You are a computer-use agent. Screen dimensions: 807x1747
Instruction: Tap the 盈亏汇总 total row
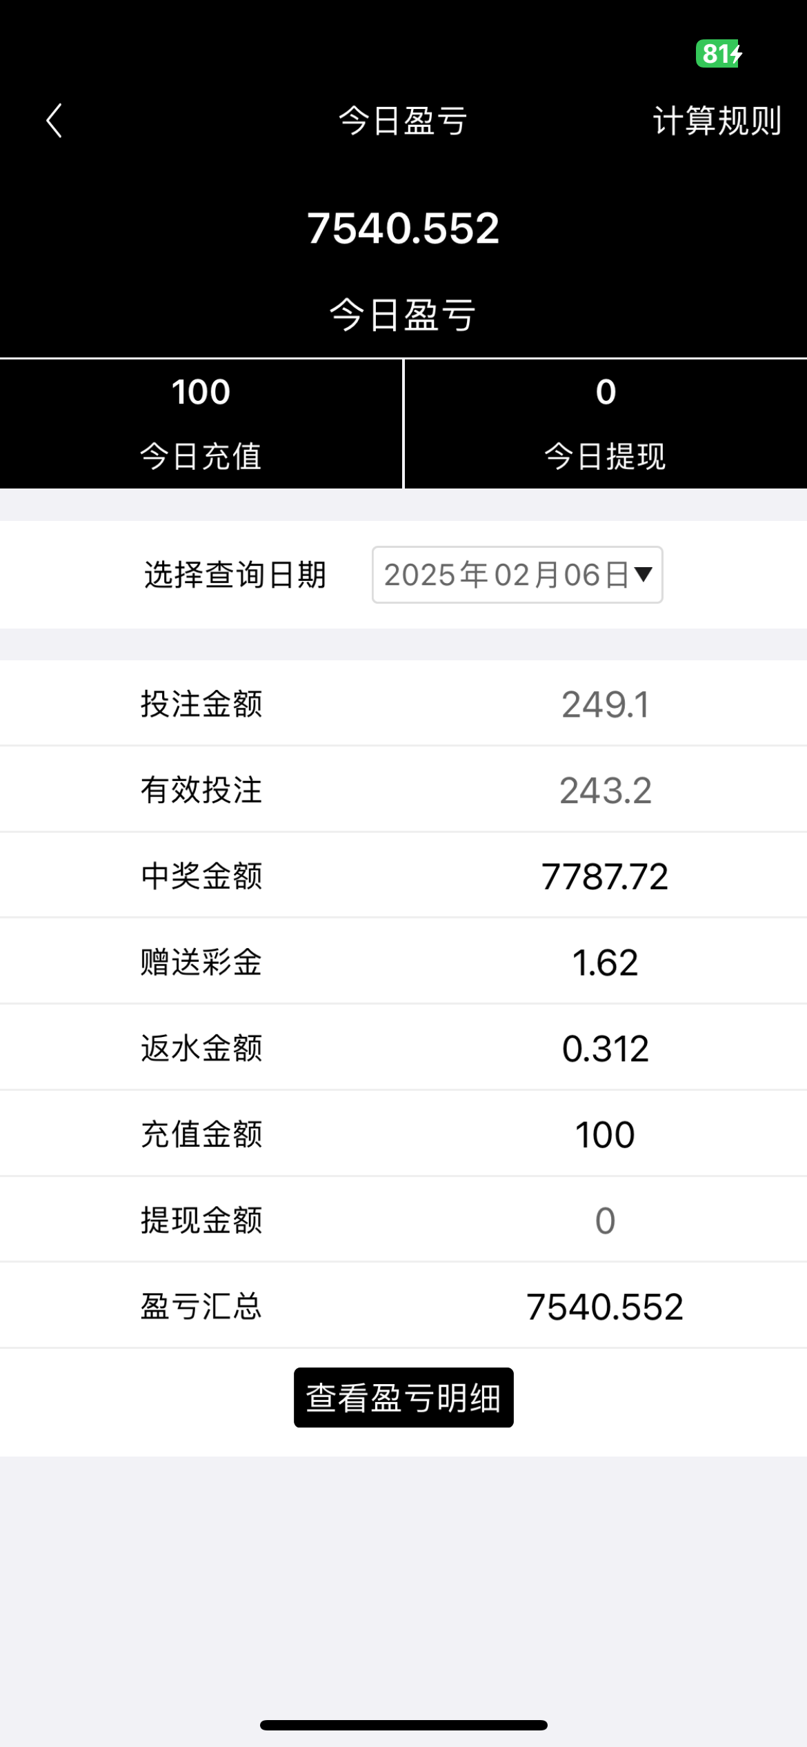tap(403, 1306)
